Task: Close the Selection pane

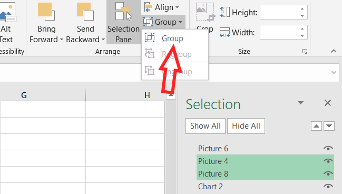Action: coord(328,103)
